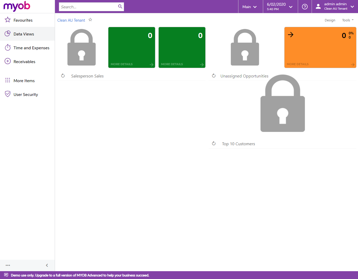
Task: Click MORE DETAILS on the orange tile
Action: (298, 64)
